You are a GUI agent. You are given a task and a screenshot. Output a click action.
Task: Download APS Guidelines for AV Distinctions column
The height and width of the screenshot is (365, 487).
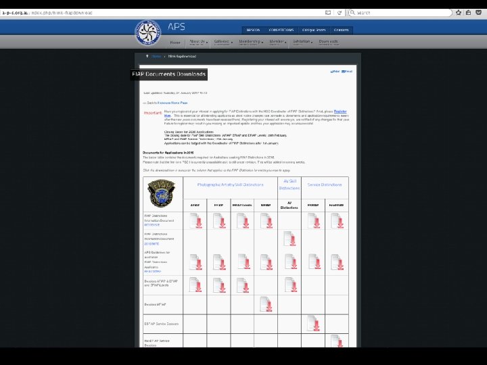pyautogui.click(x=291, y=262)
